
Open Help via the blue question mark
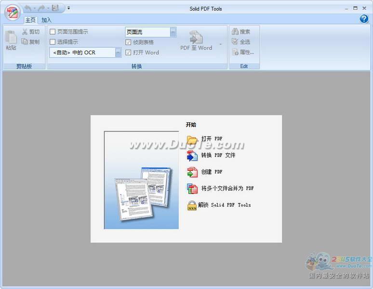coord(364,18)
